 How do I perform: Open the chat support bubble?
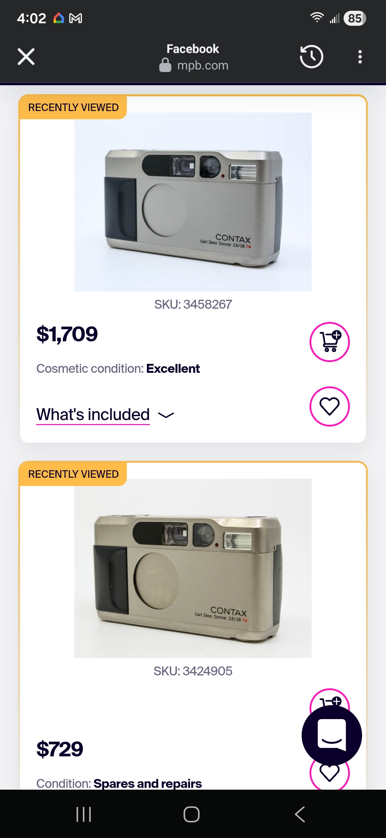[332, 735]
